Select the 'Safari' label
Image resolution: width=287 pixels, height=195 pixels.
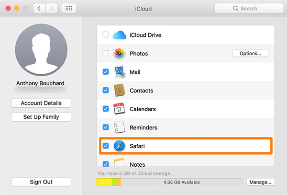coord(137,146)
